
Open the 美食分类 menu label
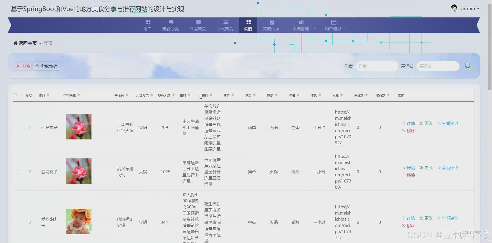pyautogui.click(x=170, y=29)
